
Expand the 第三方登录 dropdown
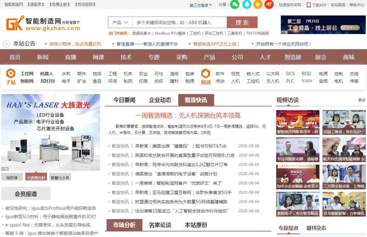201,5
